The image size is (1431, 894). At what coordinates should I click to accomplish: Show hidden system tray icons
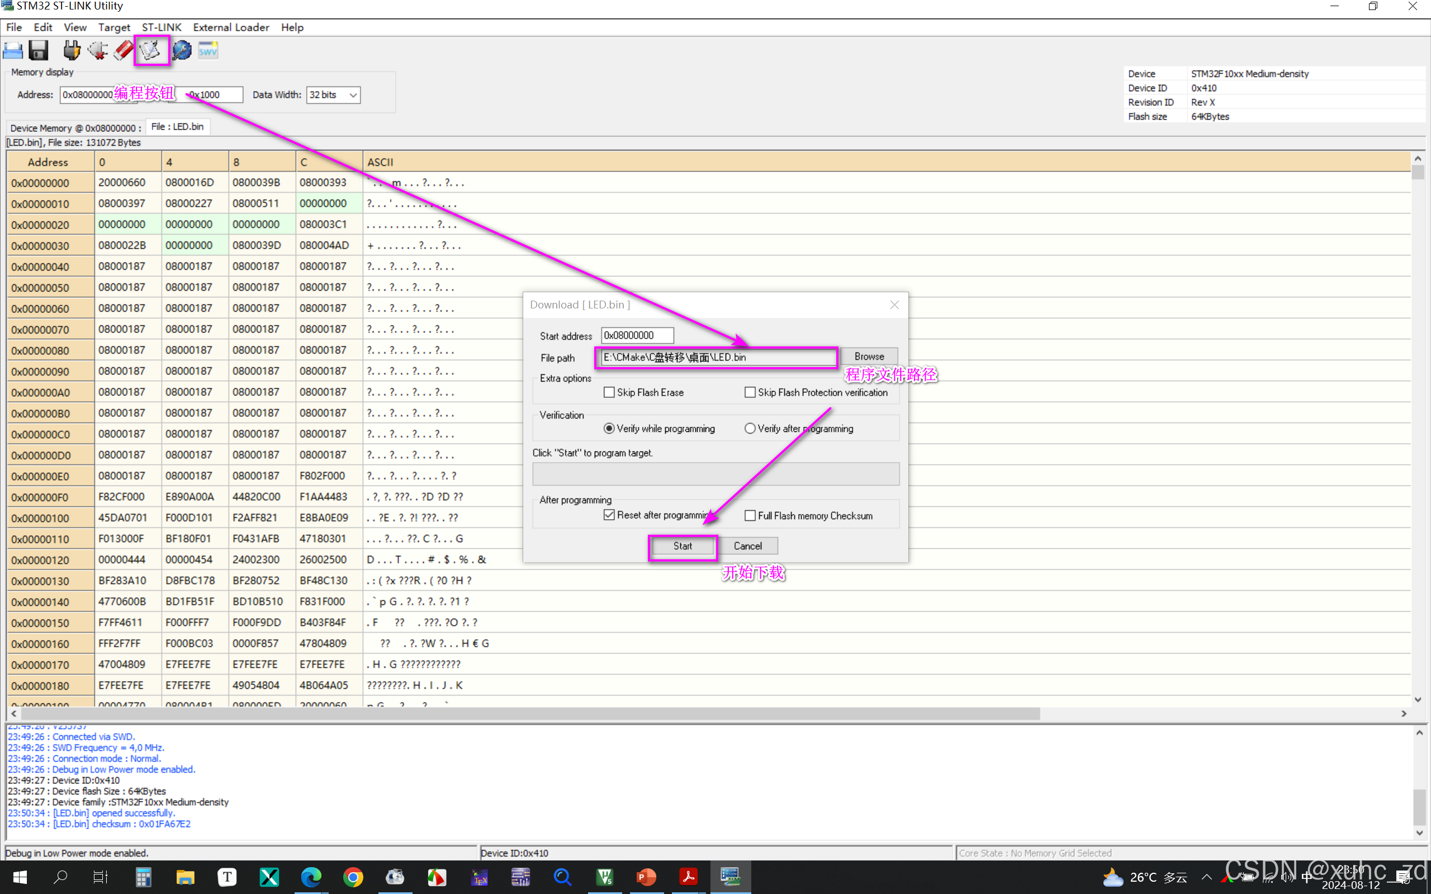coord(1206,877)
